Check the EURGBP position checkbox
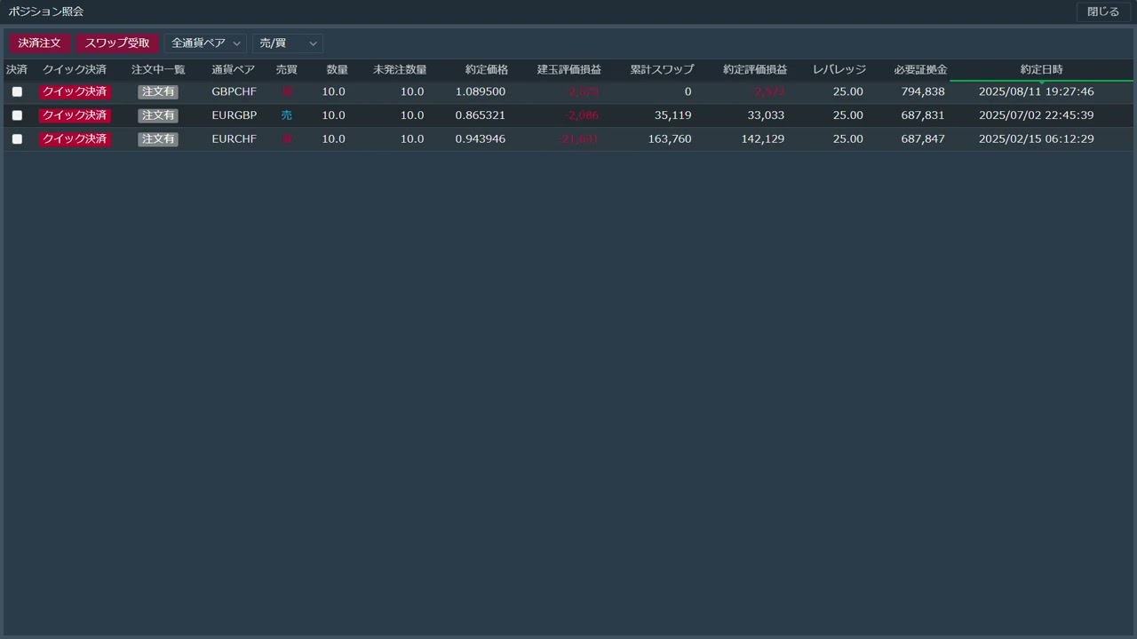The image size is (1137, 639). point(17,115)
